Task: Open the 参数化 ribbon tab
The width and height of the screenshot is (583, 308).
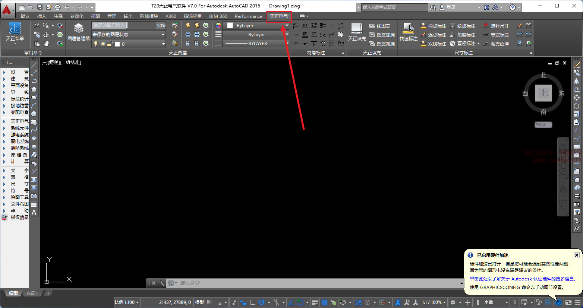Action: click(77, 16)
